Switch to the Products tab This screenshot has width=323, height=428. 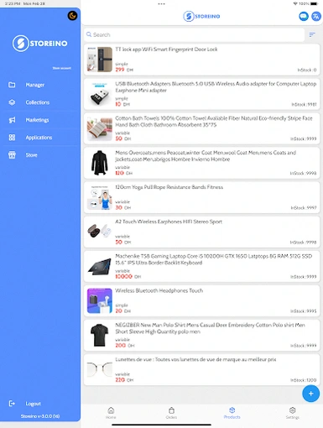232,413
